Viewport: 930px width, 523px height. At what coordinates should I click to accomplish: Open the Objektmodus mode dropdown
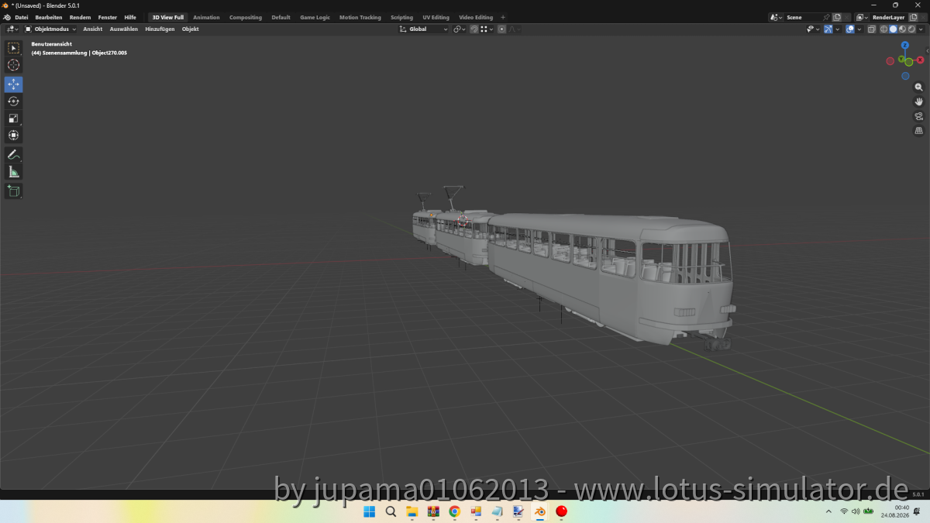[x=50, y=29]
